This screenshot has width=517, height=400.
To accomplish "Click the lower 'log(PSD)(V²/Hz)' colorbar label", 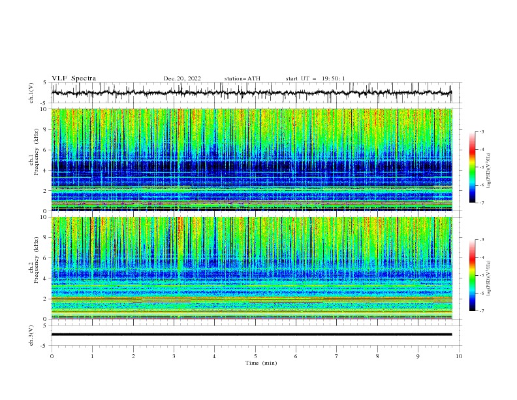I will (x=489, y=278).
